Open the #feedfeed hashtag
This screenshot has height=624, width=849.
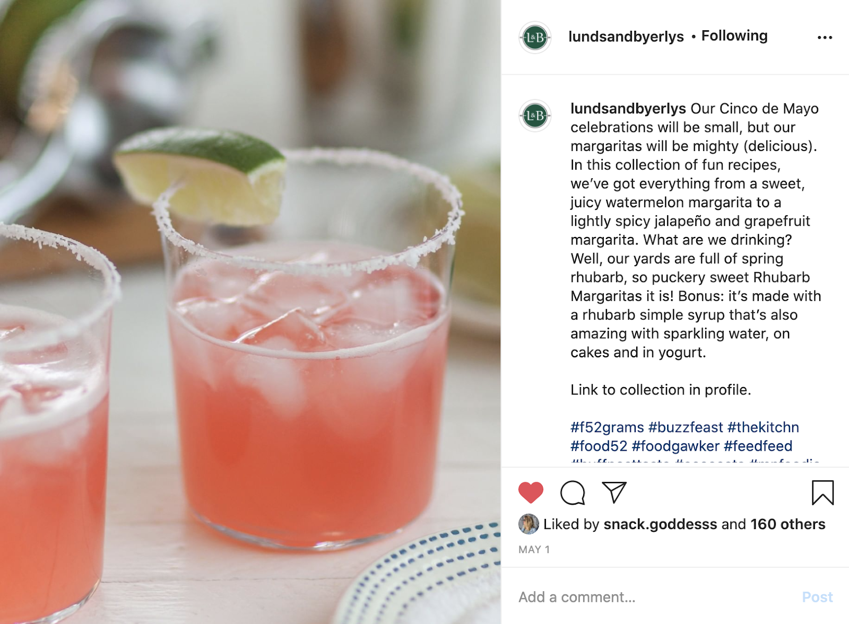758,446
